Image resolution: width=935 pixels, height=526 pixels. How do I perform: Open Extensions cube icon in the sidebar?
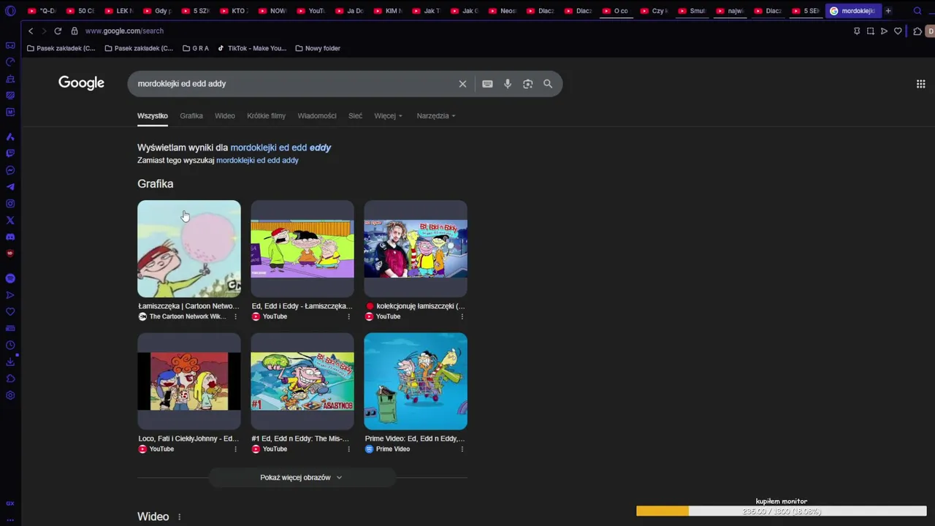[10, 378]
